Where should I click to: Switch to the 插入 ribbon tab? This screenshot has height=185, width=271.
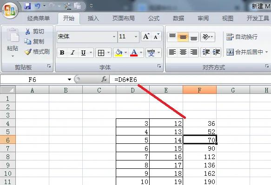coord(93,18)
